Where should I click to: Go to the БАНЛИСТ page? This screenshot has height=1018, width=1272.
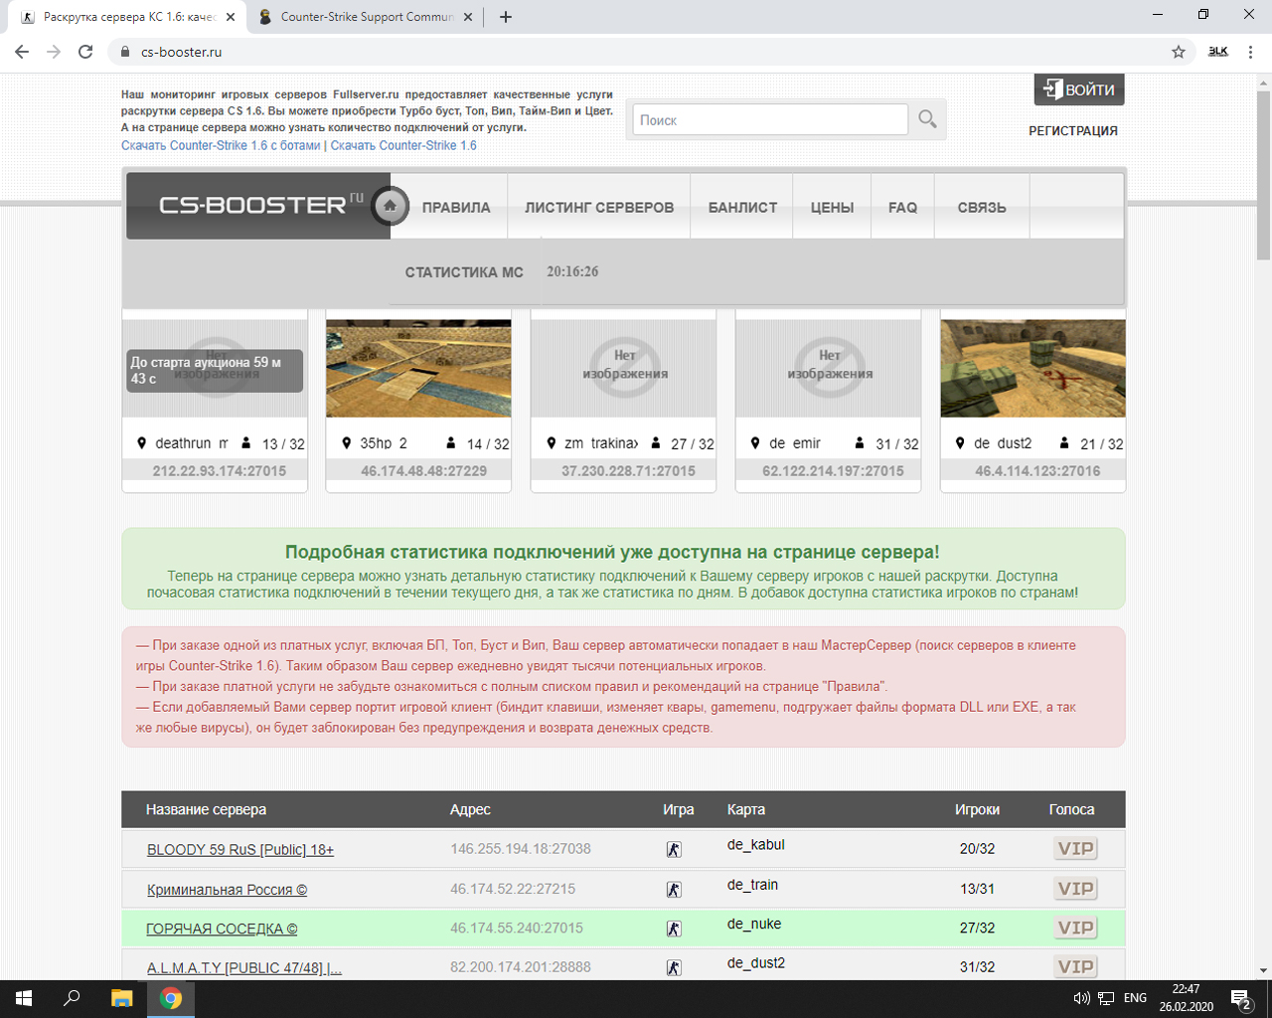tap(742, 207)
